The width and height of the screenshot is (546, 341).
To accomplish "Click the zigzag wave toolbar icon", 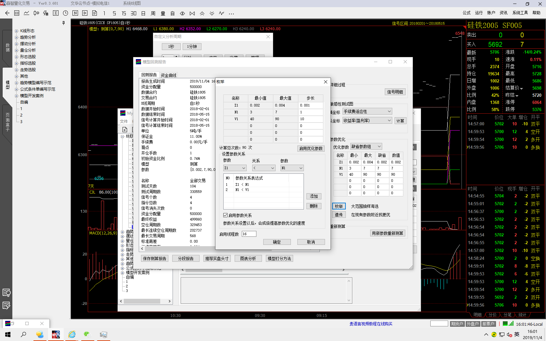I will (221, 13).
